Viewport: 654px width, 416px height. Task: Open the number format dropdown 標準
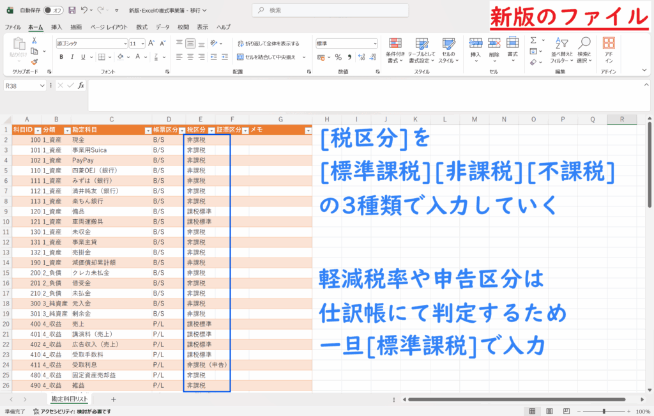coord(346,43)
